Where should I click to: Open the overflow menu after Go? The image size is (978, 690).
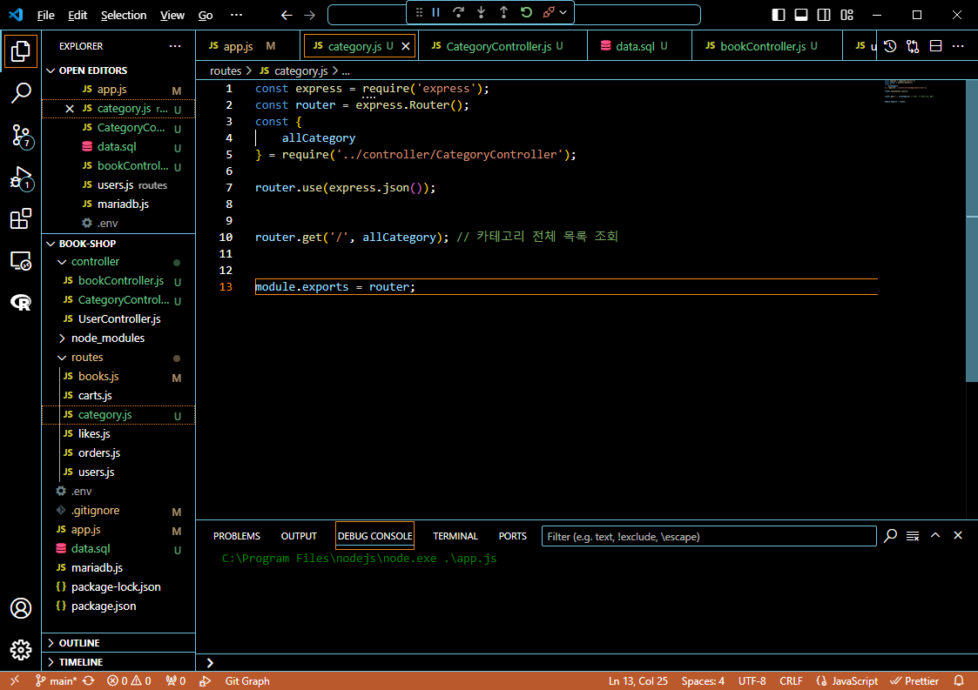tap(236, 15)
